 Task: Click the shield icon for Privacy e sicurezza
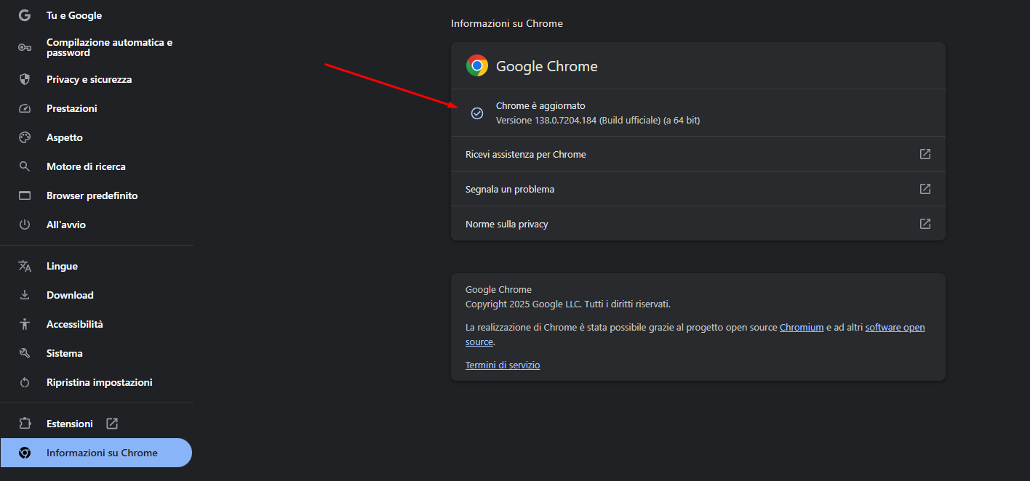(x=25, y=79)
